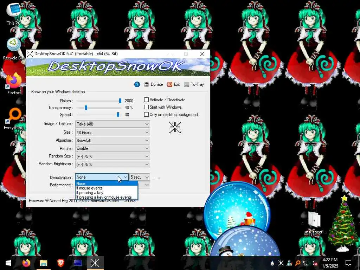Check Only on desktop background
Image resolution: width=360 pixels, height=270 pixels.
point(146,114)
